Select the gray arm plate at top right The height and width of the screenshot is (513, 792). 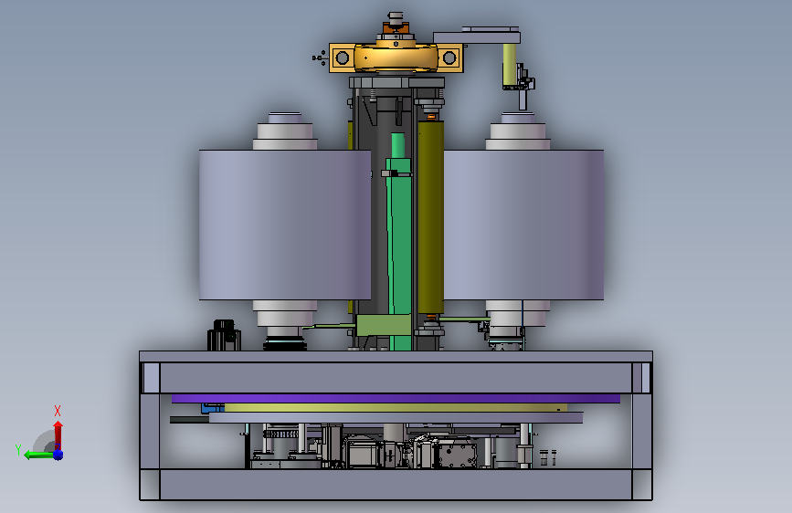(477, 37)
